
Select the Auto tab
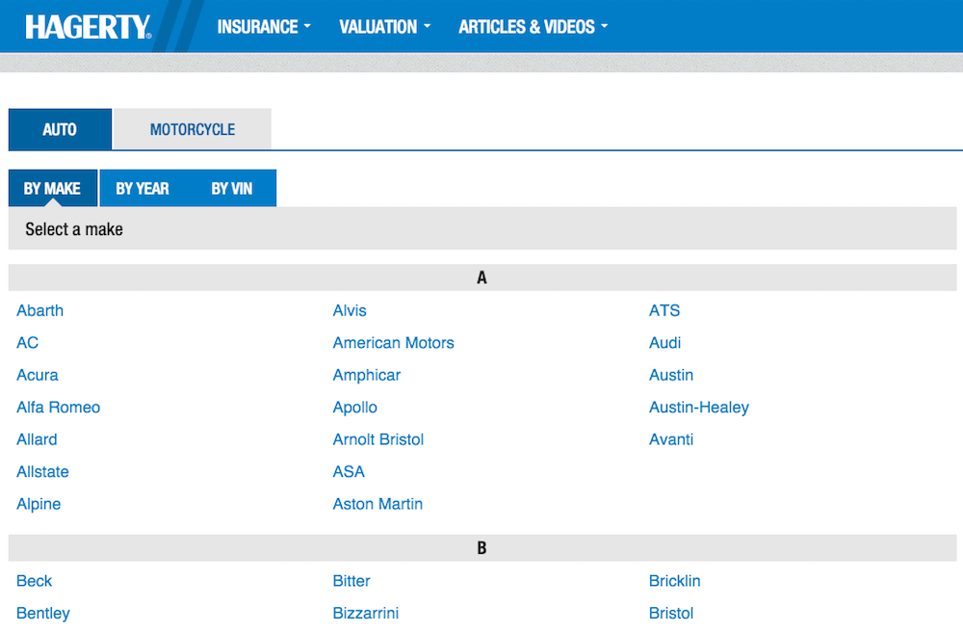tap(60, 130)
